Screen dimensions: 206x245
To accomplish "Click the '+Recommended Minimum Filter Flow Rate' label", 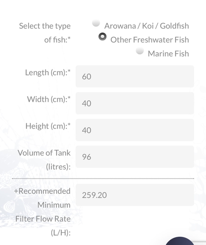I will pos(42,205).
